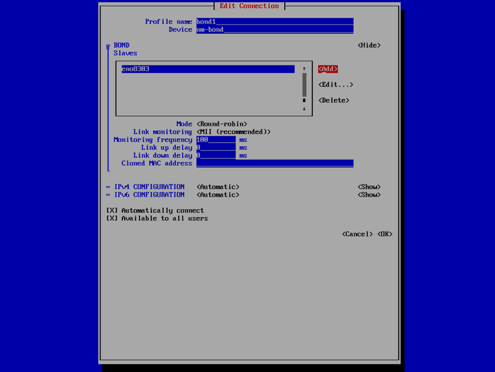Click the Cloned MAC address field
The image size is (495, 372).
pyautogui.click(x=275, y=164)
